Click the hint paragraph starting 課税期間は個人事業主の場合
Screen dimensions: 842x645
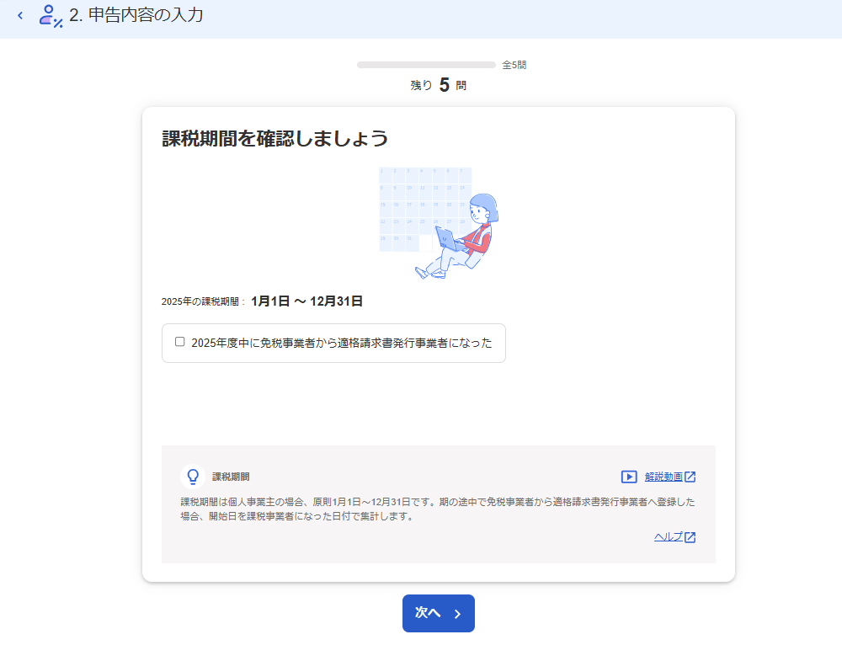[438, 509]
